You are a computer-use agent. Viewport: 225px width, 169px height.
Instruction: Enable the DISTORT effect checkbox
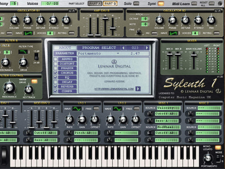[x=55, y=64]
